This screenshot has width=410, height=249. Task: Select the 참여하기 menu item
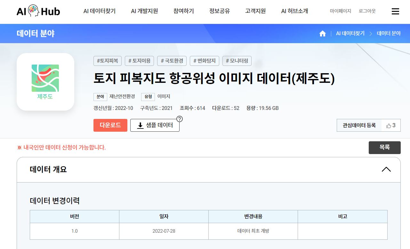(x=183, y=11)
